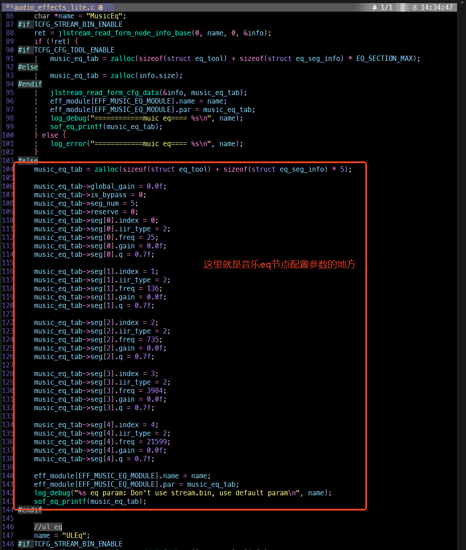Click the "Don't use stream.bin" log_debug line

(183, 493)
